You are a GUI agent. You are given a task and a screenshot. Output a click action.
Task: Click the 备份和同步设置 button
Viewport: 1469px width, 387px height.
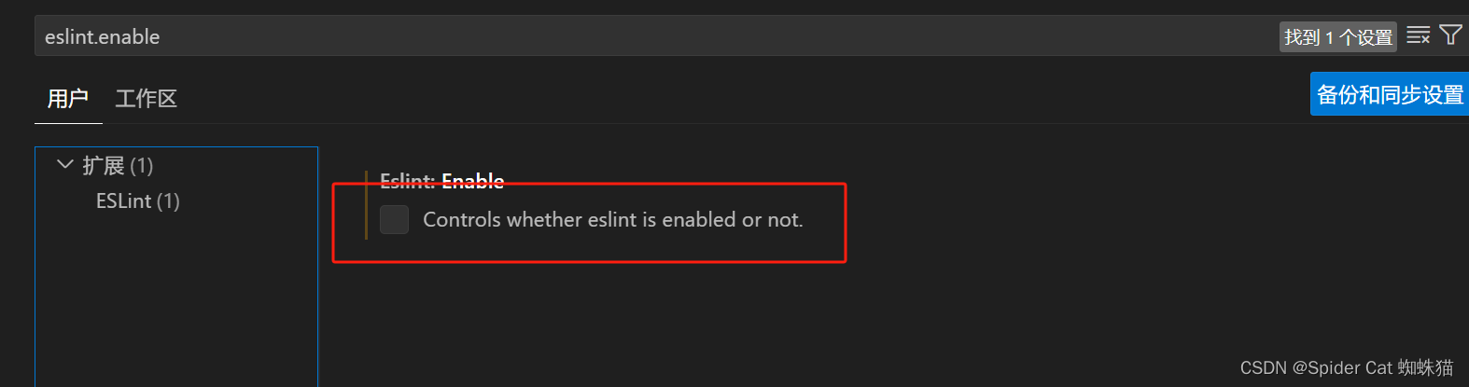point(1390,94)
